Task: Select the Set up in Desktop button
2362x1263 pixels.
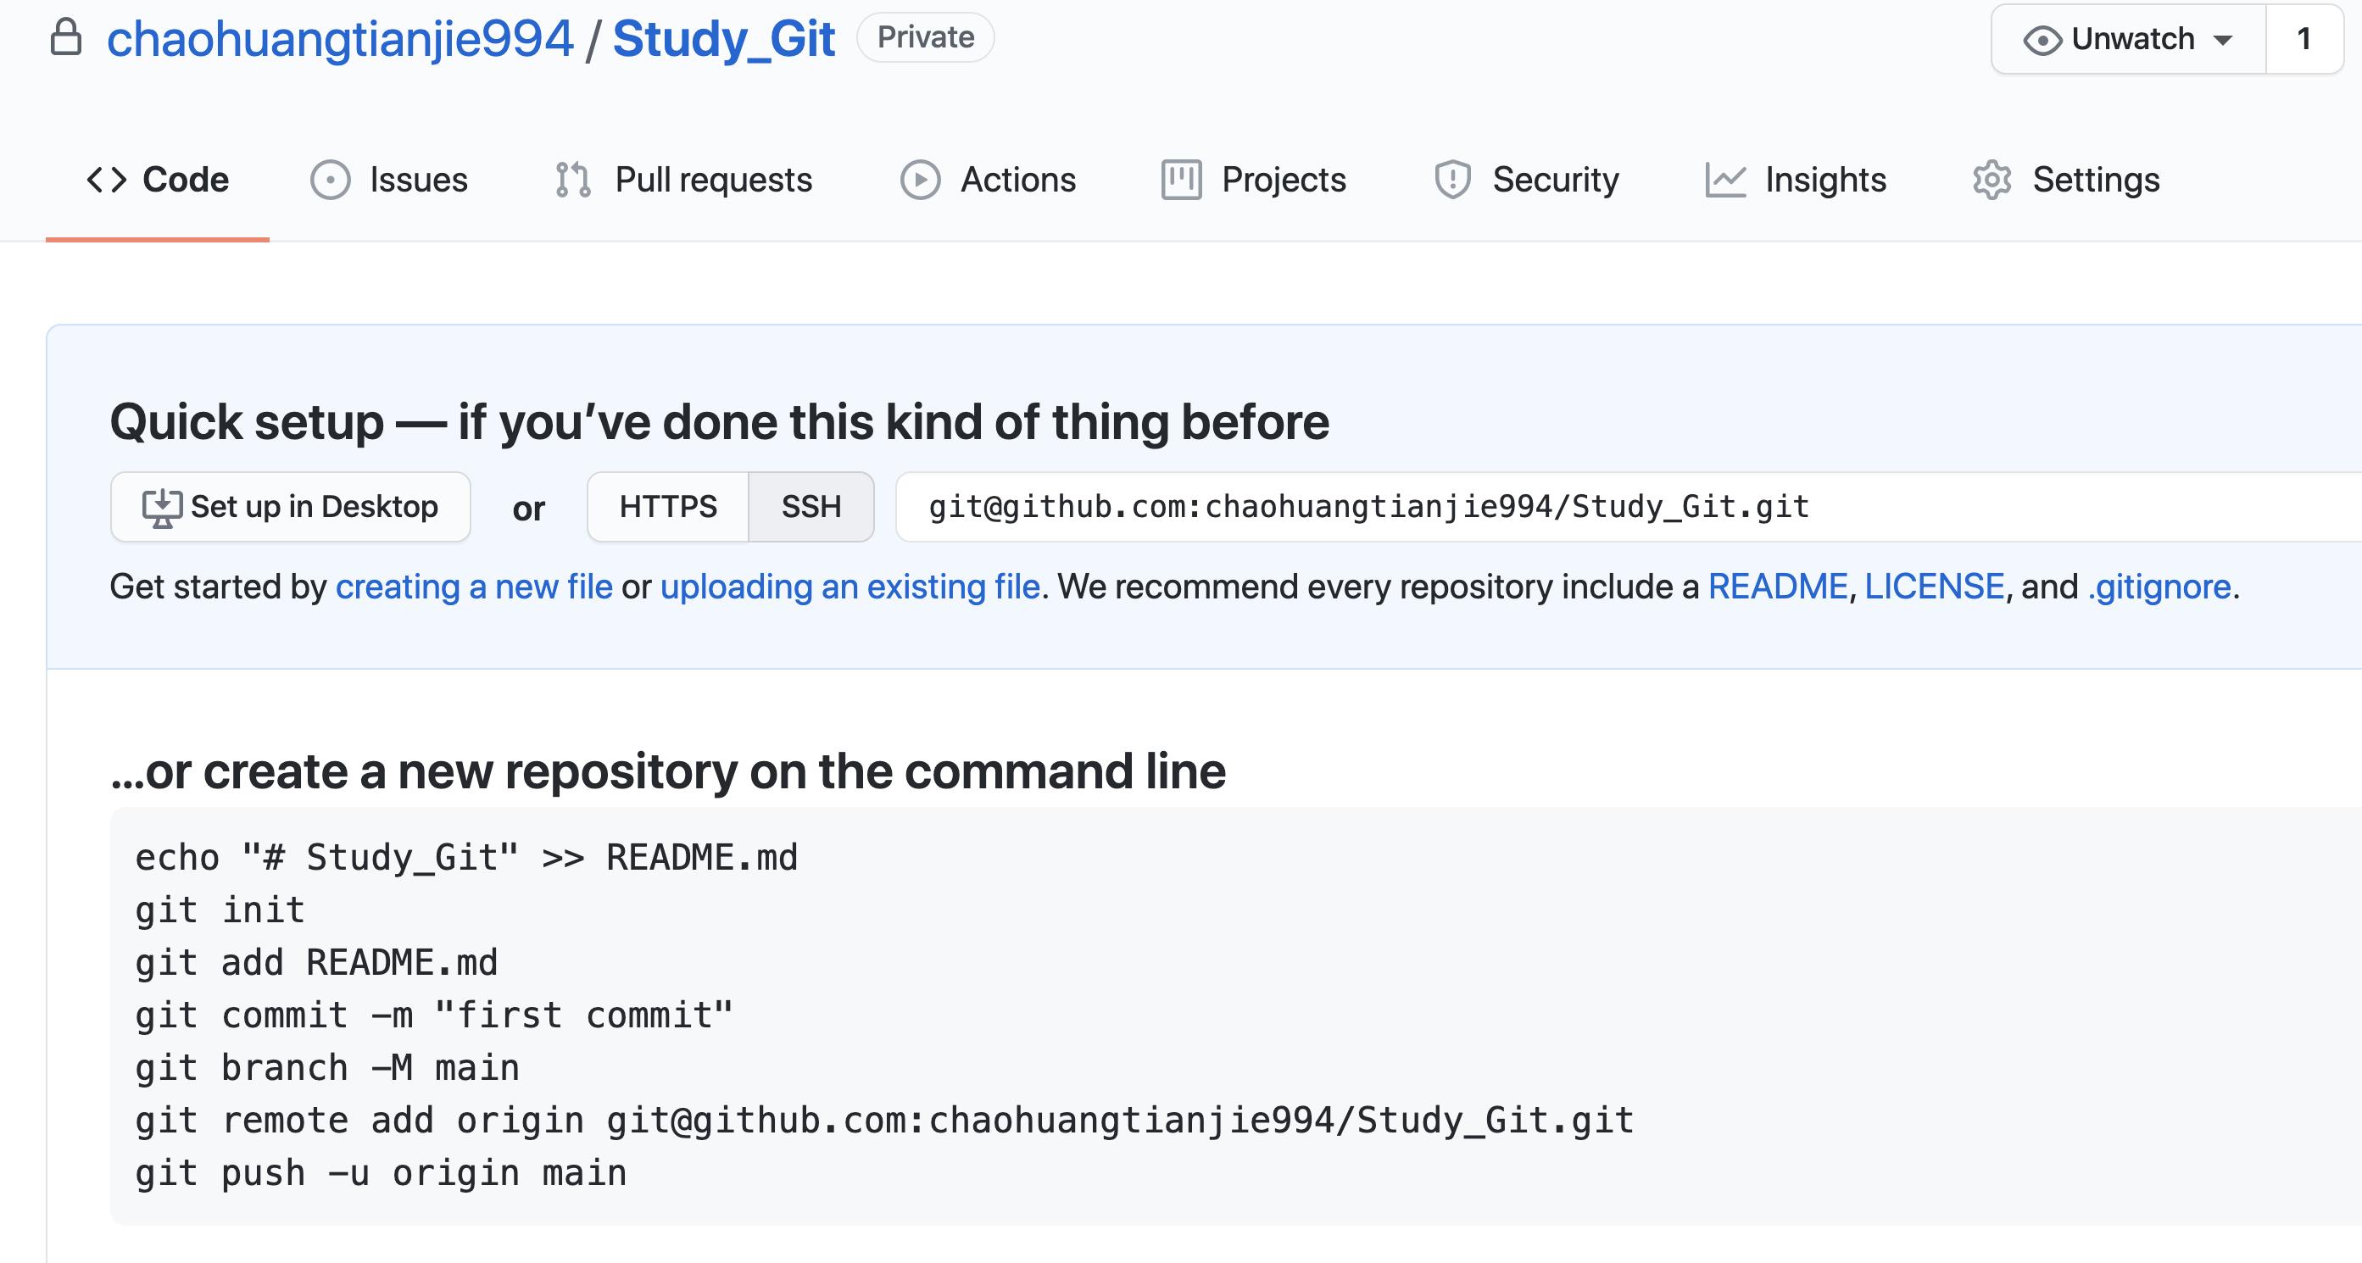Action: [x=289, y=506]
